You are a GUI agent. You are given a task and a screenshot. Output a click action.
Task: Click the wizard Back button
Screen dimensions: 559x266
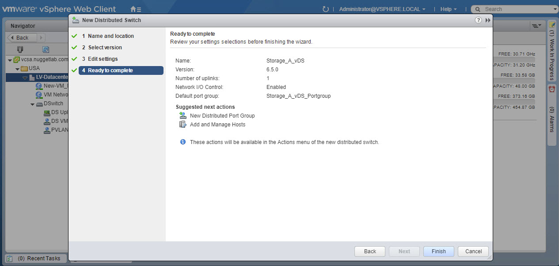(370, 251)
